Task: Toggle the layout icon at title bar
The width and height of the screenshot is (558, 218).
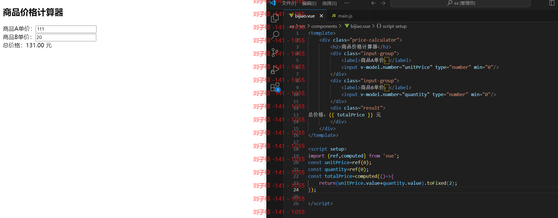Action: 552,3
